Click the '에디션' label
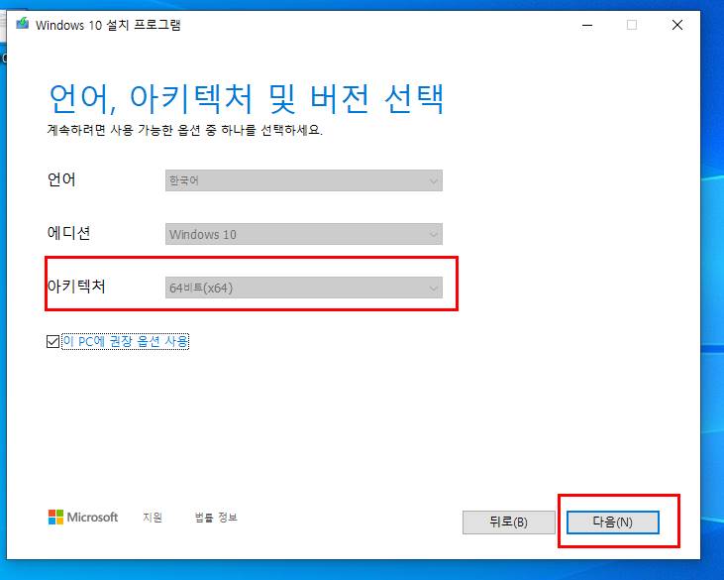Screen dimensions: 724x580 pyautogui.click(x=68, y=233)
